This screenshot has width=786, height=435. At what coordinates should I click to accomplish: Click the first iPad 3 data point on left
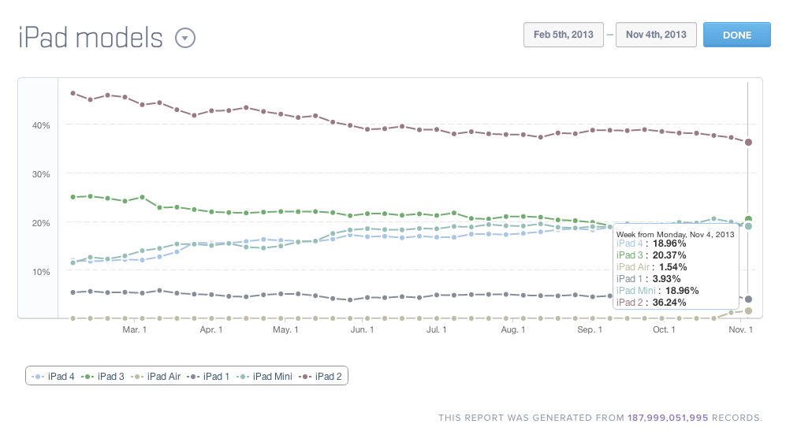coord(73,197)
